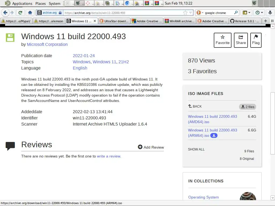
Task: Open the 21H2 topic link
Action: pos(124,62)
